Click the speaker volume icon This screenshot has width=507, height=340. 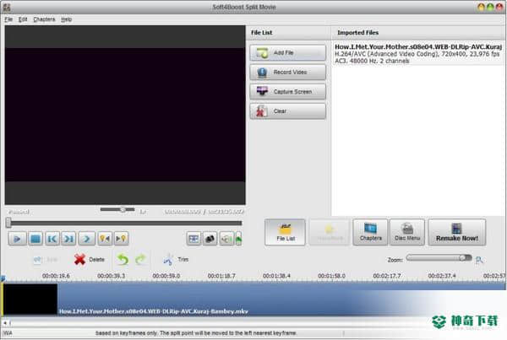click(x=226, y=239)
